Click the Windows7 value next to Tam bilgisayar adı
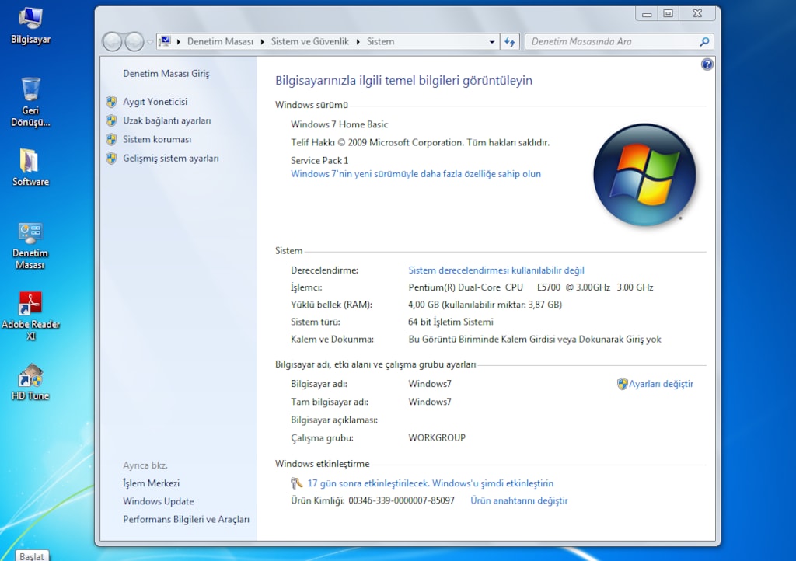796x561 pixels. (x=429, y=402)
